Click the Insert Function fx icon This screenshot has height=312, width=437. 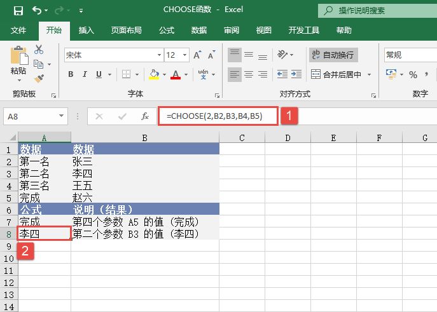click(x=145, y=116)
